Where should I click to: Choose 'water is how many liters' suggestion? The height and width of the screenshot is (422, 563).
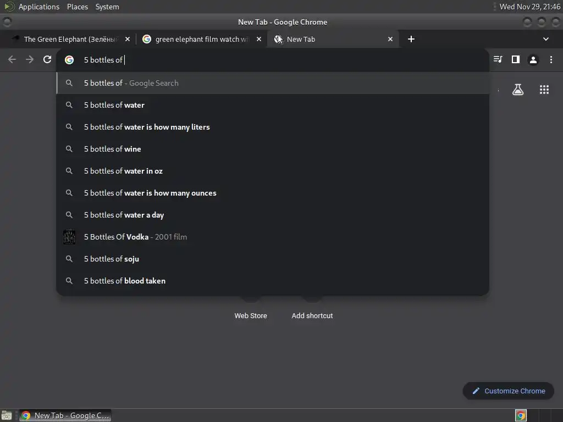(273, 127)
